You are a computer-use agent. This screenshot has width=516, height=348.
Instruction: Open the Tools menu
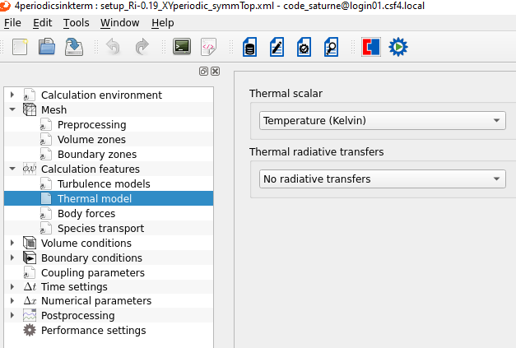point(76,22)
